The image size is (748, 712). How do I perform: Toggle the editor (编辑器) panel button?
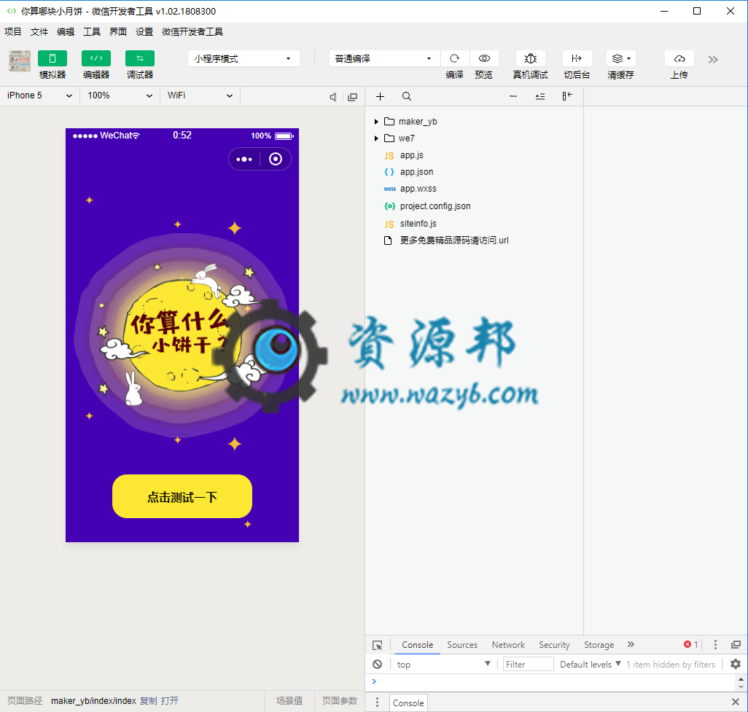pos(96,58)
